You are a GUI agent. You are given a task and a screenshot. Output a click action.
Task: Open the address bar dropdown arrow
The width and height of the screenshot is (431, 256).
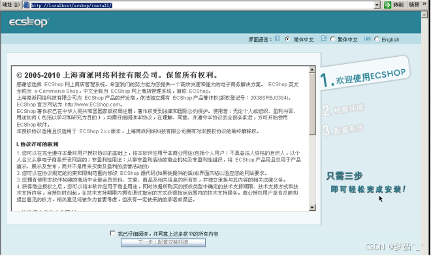(x=377, y=5)
